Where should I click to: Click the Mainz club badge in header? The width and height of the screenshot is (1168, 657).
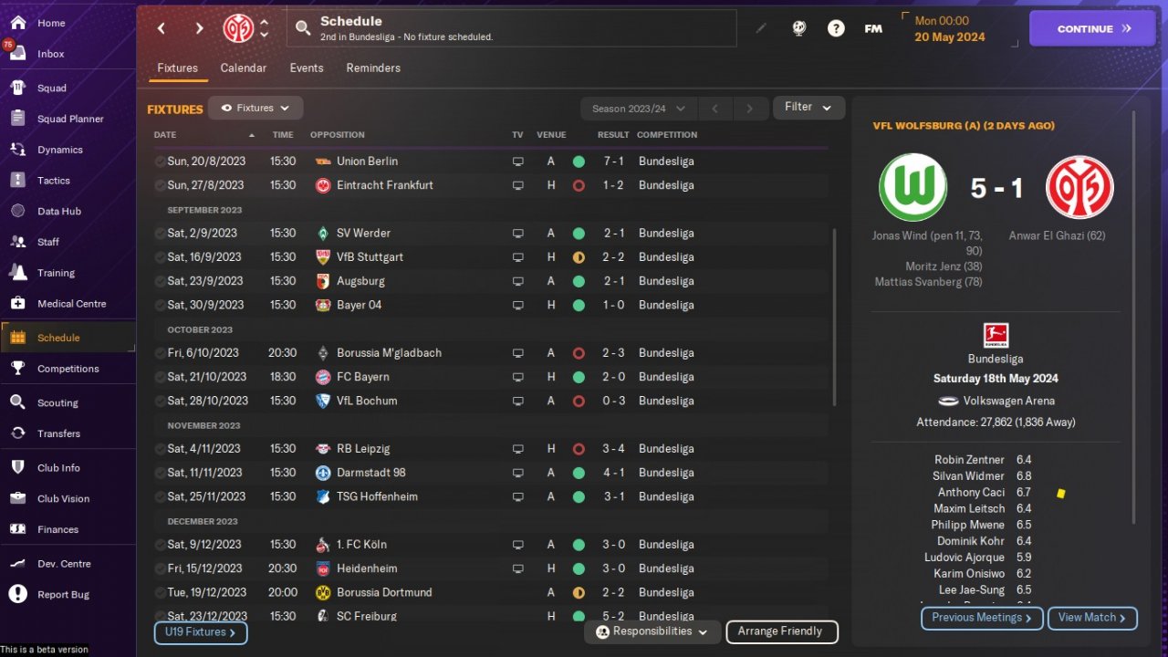click(x=239, y=28)
